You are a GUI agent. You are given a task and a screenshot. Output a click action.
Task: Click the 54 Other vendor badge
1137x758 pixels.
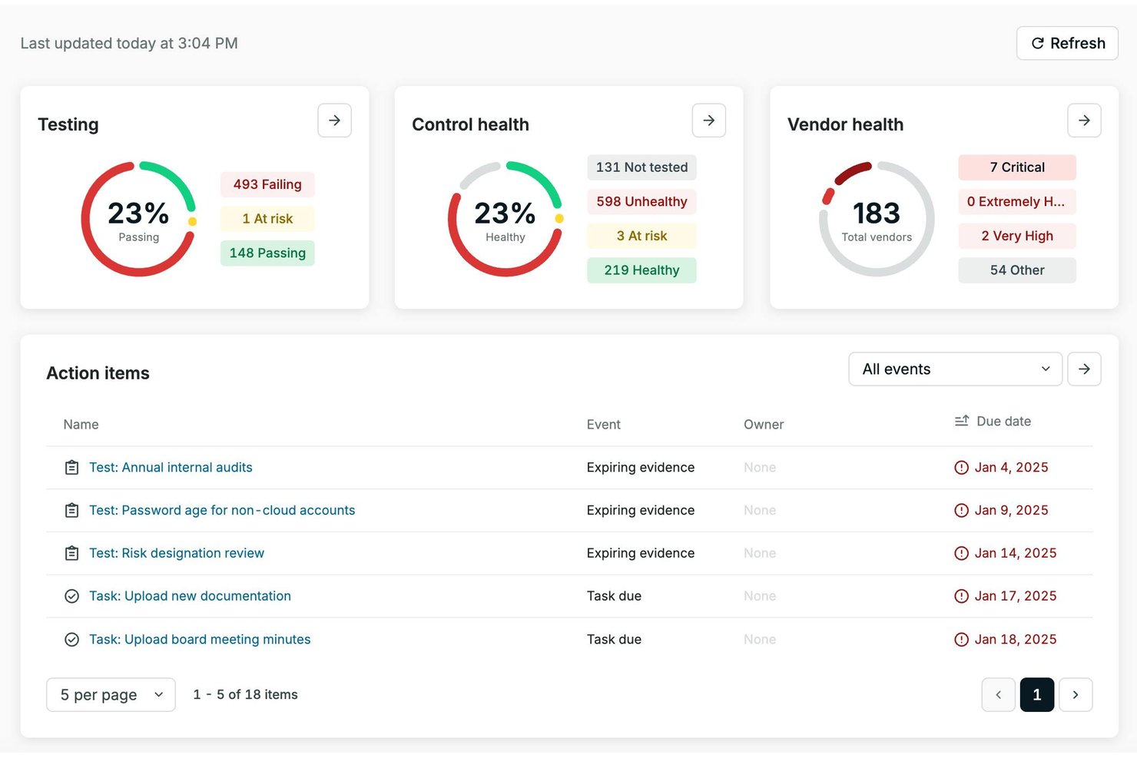pyautogui.click(x=1017, y=270)
